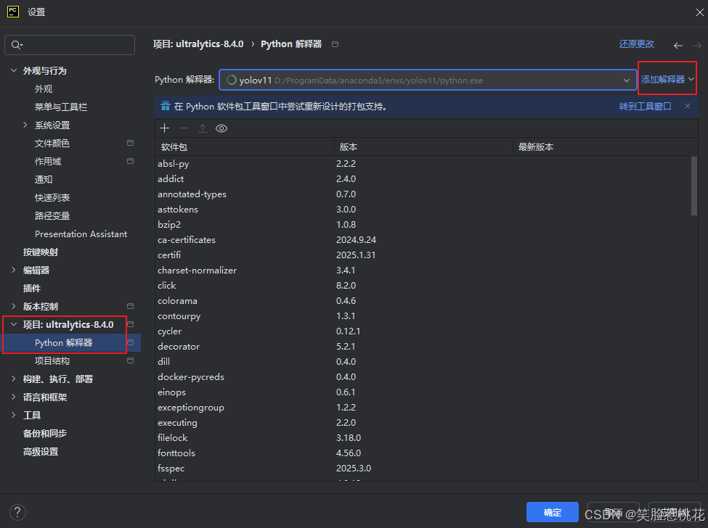Collapse the 外观与行为 section

[x=14, y=70]
